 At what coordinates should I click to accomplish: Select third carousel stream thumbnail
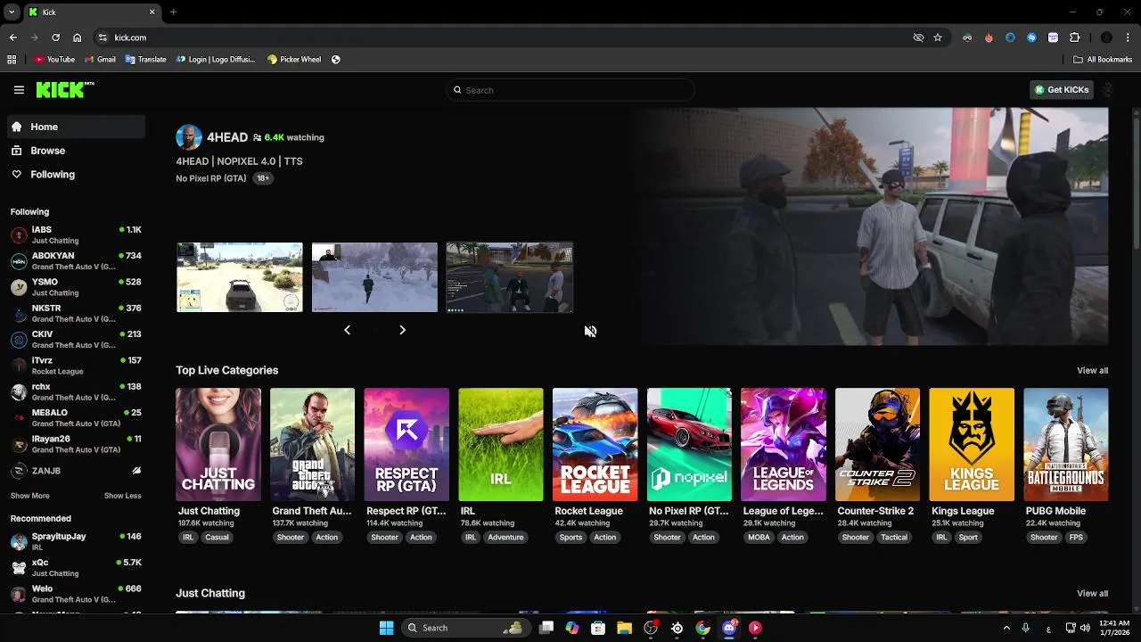[510, 277]
